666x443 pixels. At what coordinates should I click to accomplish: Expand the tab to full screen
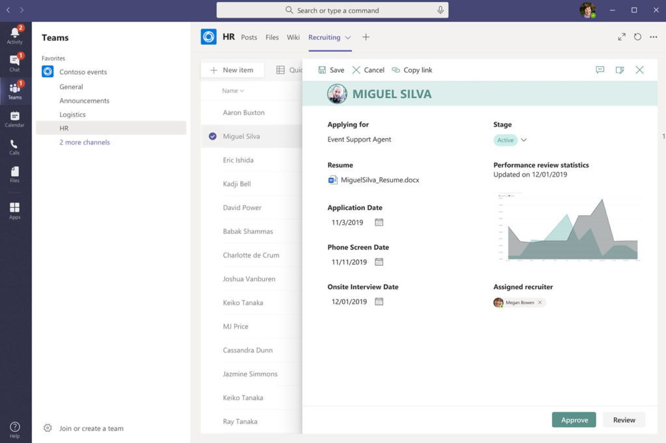tap(622, 37)
